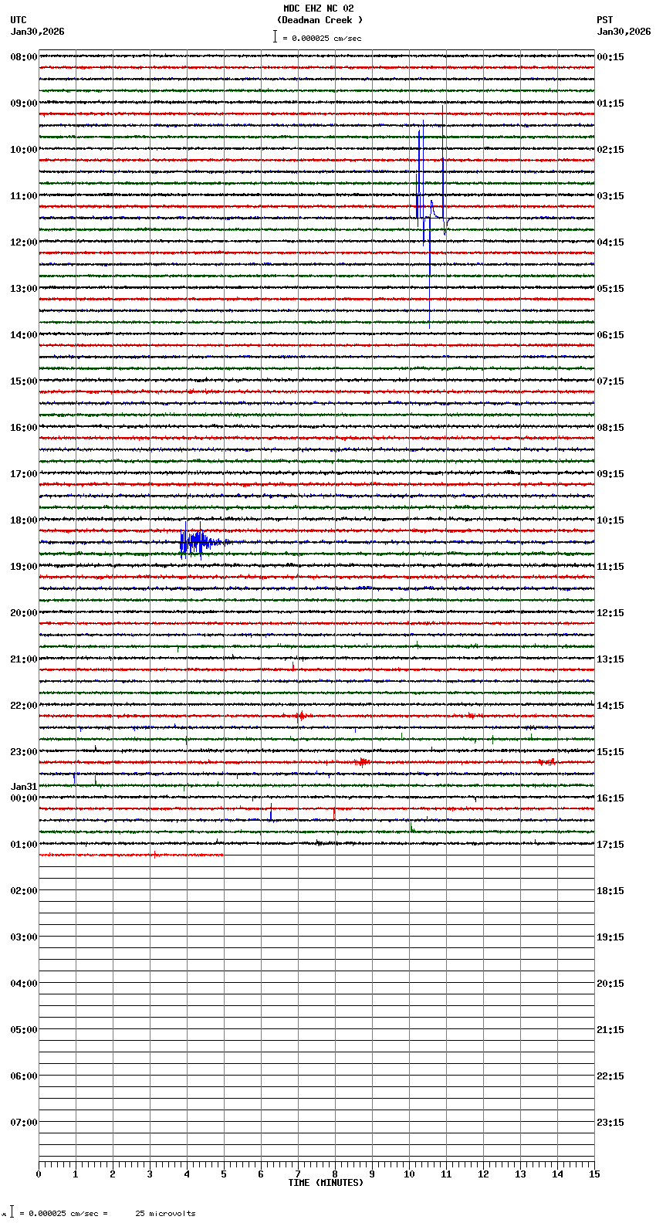
Task: Select the 11:00 UTC row label
Action: tap(24, 196)
